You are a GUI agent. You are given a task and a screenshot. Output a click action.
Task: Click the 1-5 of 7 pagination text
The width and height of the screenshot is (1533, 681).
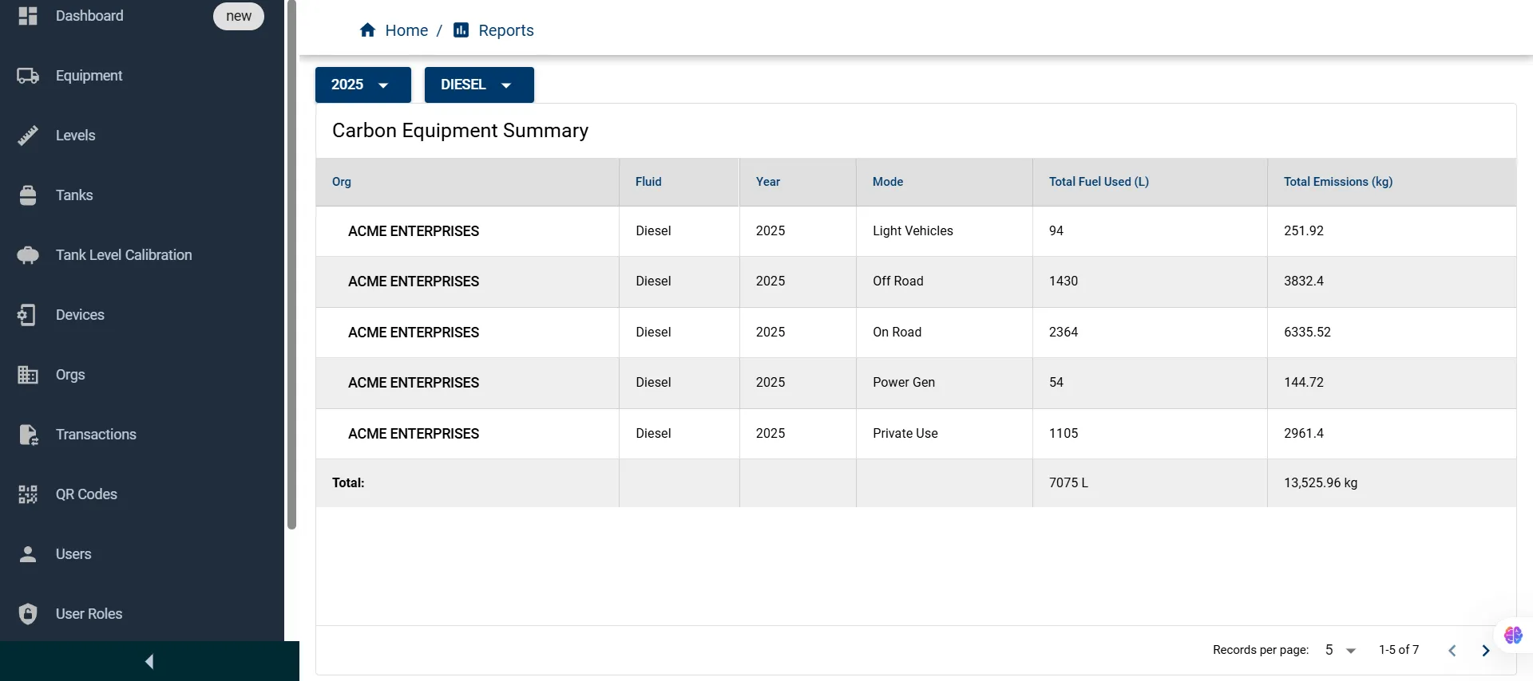1398,650
